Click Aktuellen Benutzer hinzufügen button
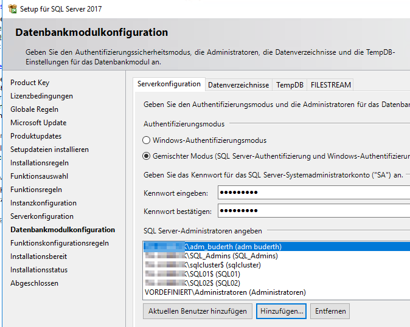 coord(198,311)
